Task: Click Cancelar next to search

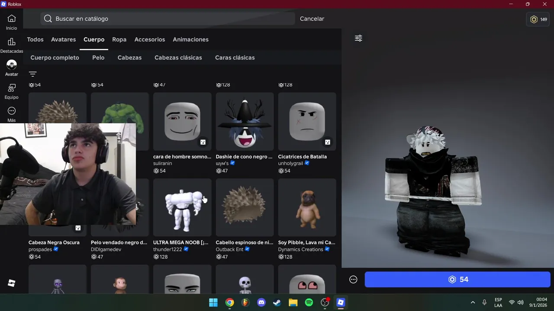Action: click(x=312, y=19)
